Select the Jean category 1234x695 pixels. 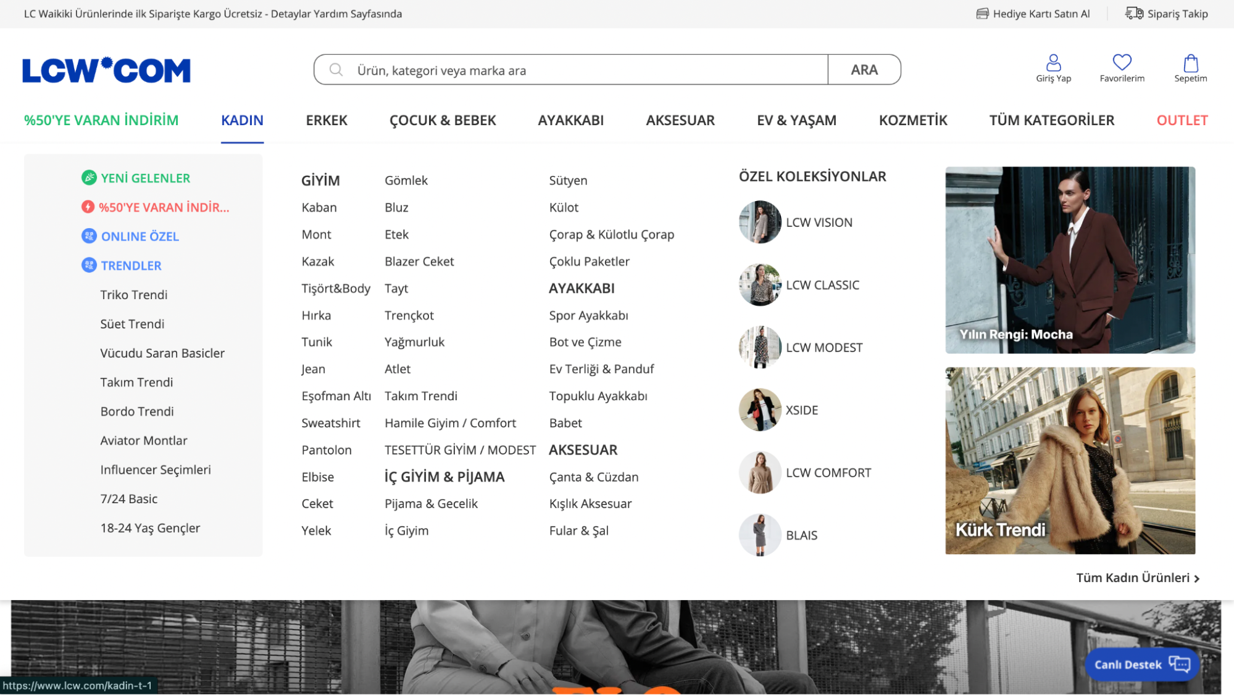click(313, 369)
